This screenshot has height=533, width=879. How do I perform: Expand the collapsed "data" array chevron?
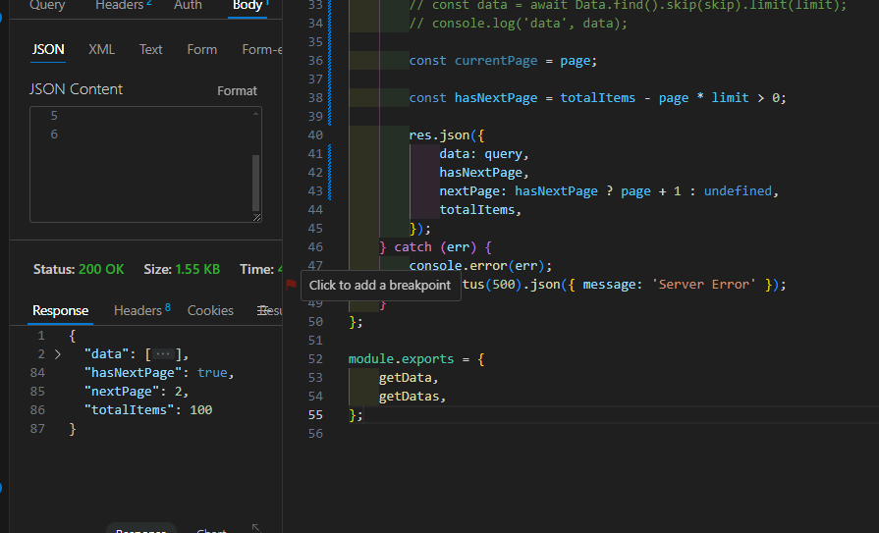pos(58,354)
